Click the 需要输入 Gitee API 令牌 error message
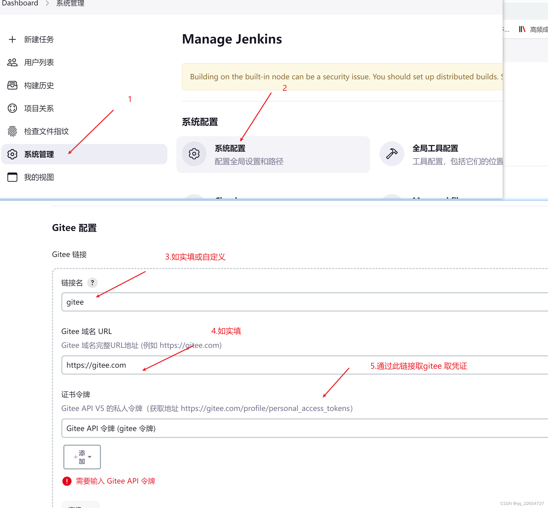 point(115,481)
